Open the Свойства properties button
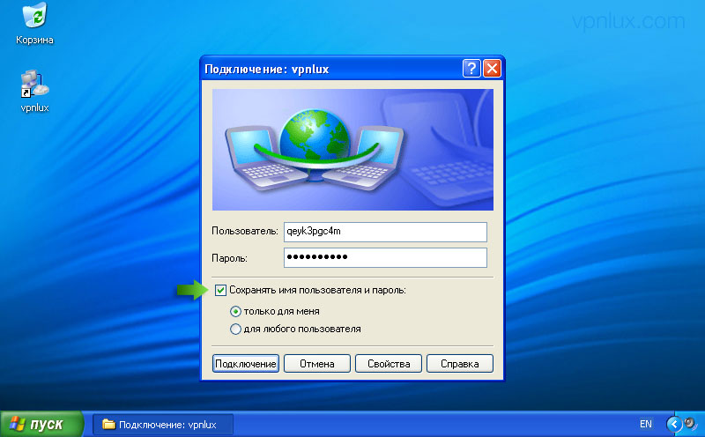 (x=389, y=364)
